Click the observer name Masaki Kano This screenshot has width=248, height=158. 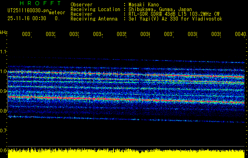pyautogui.click(x=144, y=5)
